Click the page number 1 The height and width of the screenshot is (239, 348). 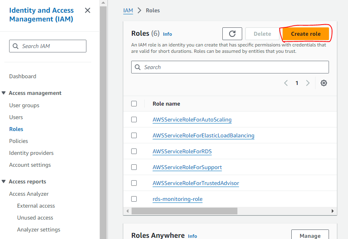coord(297,83)
